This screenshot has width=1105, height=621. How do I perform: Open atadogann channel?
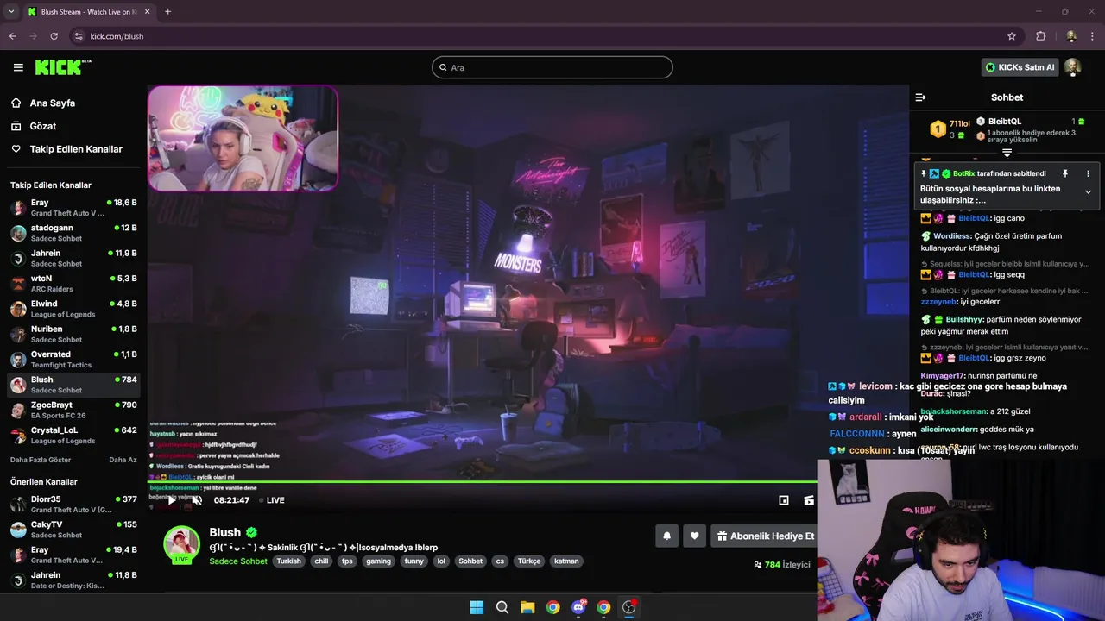[x=73, y=233]
